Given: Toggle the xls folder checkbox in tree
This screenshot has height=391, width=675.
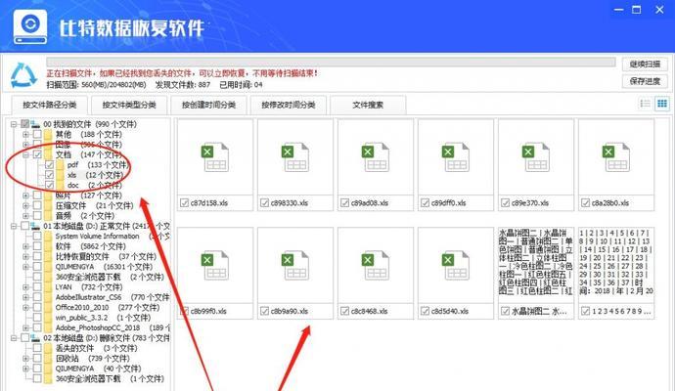Looking at the screenshot, I should coord(50,175).
